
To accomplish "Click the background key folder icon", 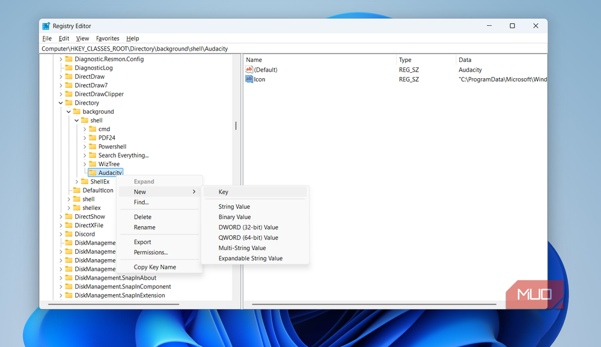I will [77, 112].
